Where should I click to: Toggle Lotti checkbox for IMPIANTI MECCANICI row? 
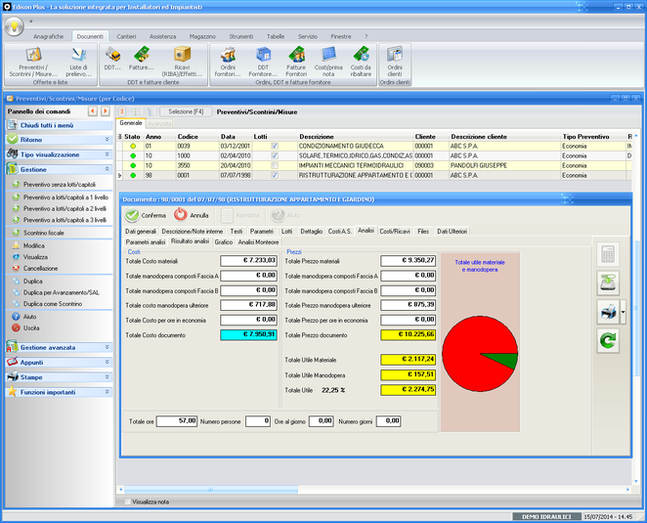(275, 165)
